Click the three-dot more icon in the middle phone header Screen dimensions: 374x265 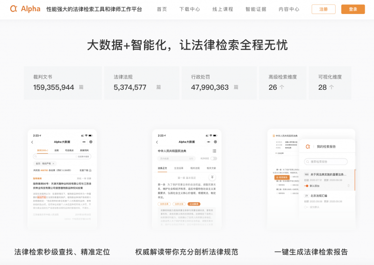(208, 142)
